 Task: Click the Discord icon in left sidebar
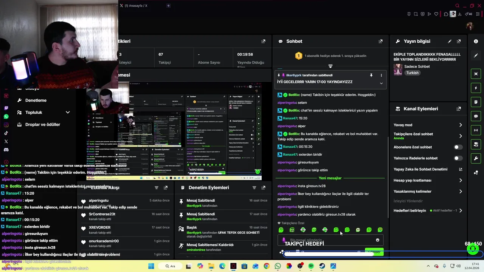(x=6, y=150)
